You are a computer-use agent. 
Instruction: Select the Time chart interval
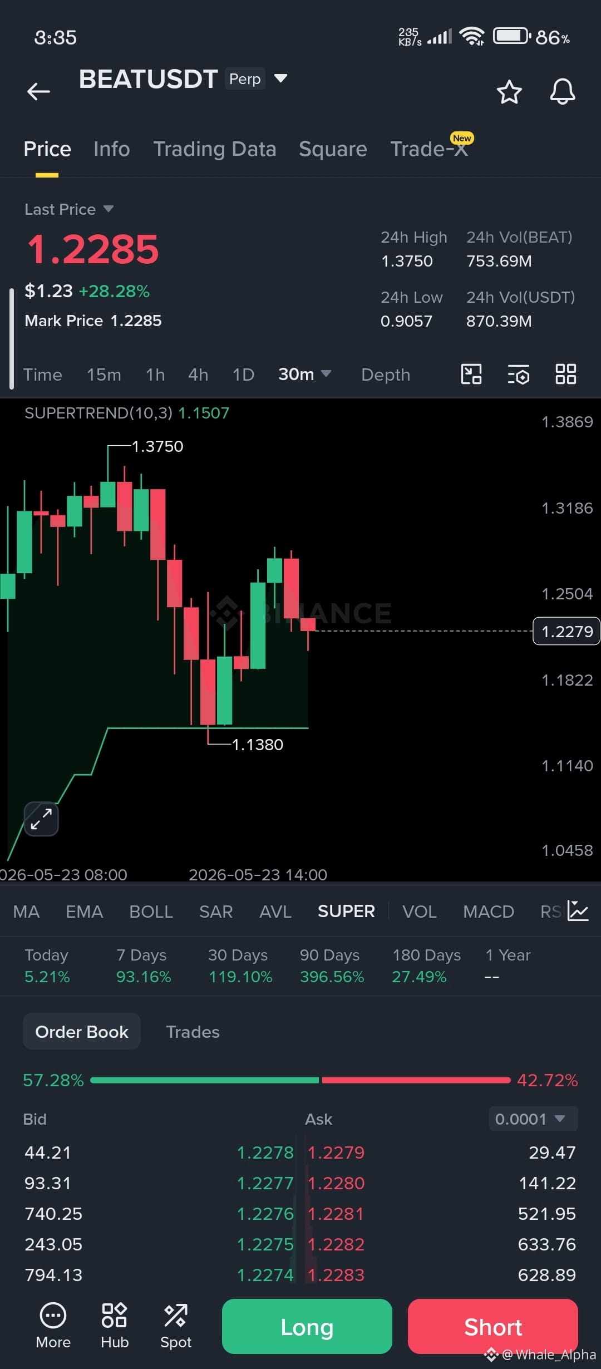point(42,375)
